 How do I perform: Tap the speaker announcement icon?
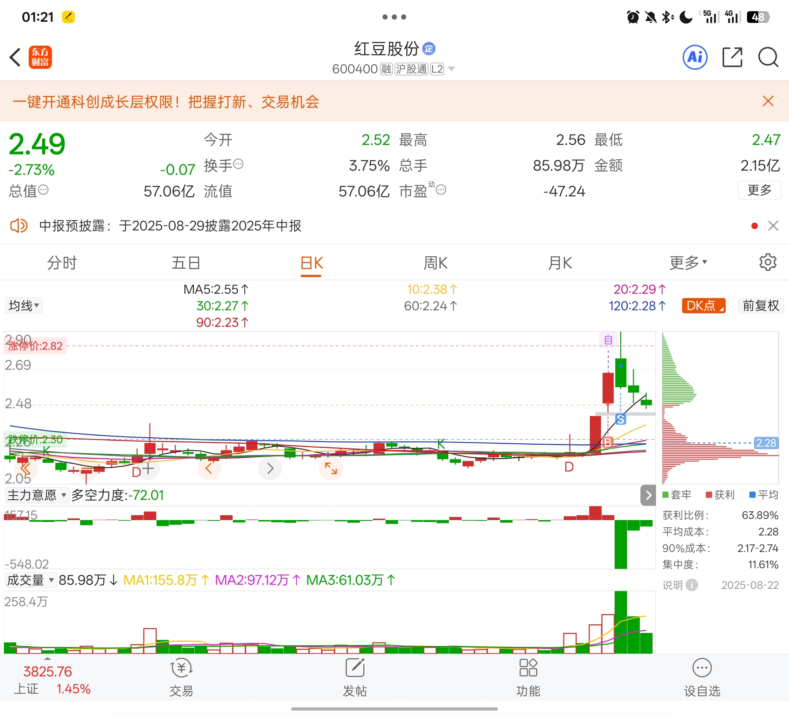pos(19,226)
